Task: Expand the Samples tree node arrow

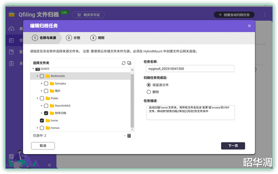Action: pos(42,84)
